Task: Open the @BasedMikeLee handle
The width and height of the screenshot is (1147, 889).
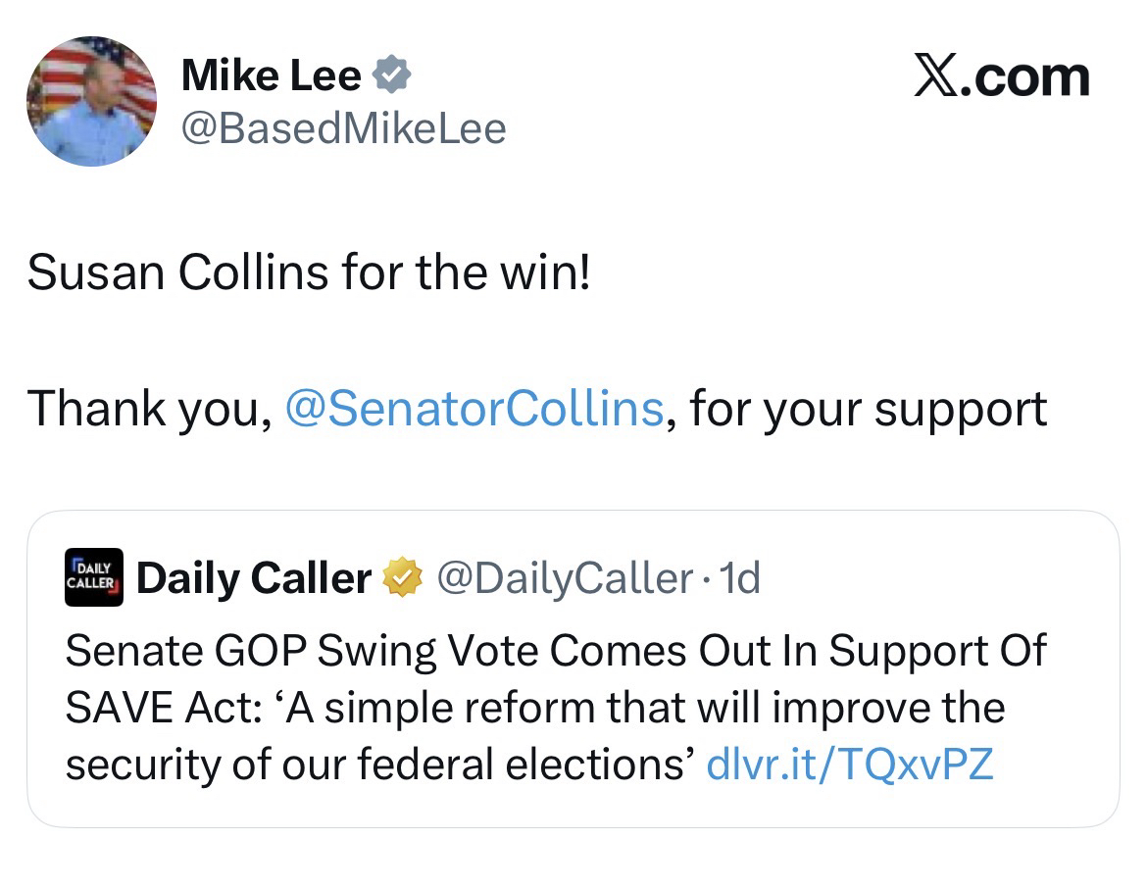Action: tap(343, 128)
